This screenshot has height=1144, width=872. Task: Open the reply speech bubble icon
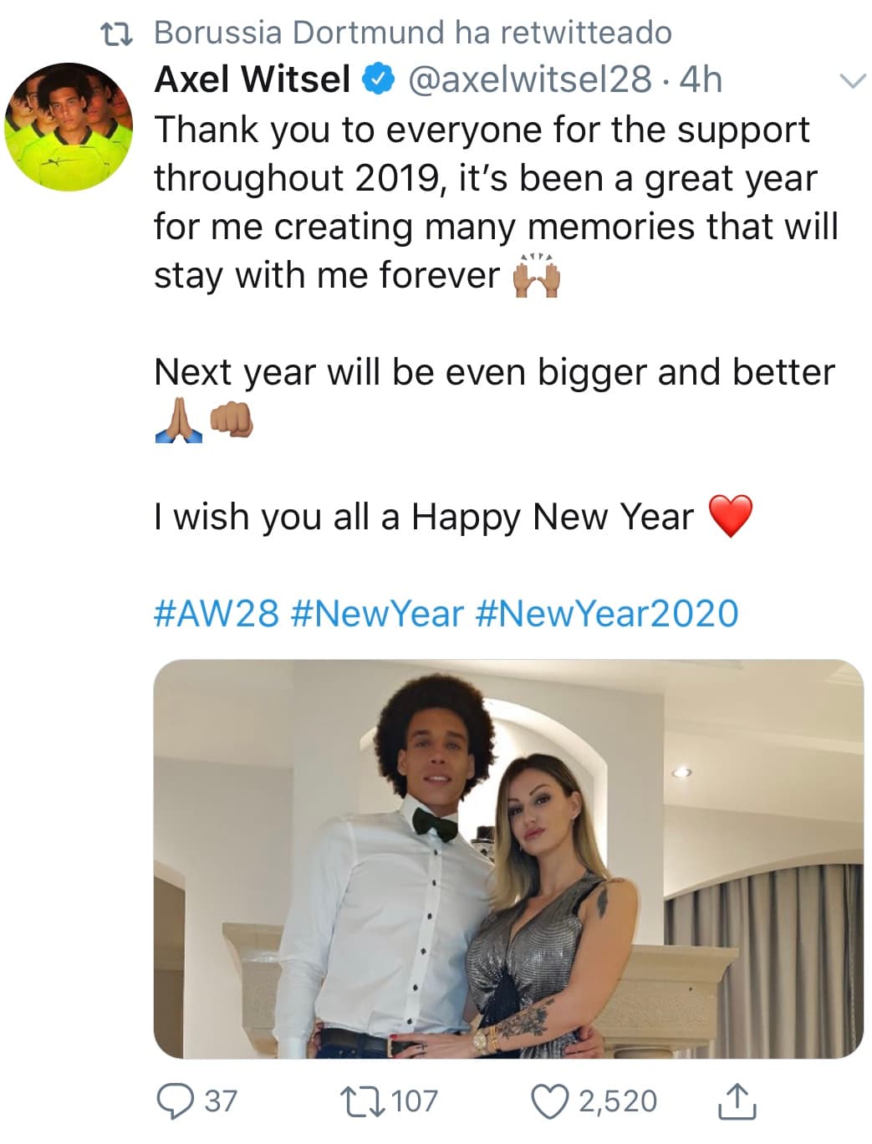click(x=176, y=1101)
